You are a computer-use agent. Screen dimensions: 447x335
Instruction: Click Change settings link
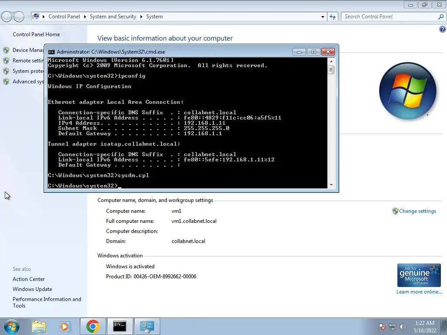417,211
